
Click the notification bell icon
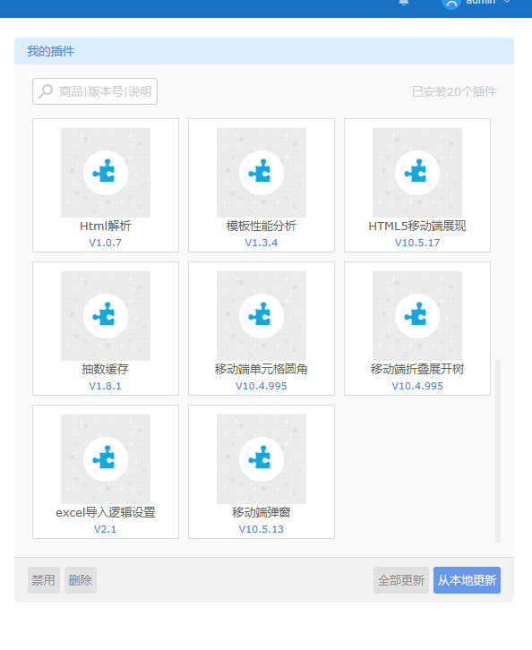[403, 2]
